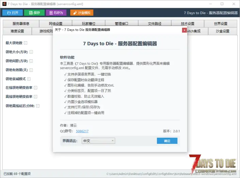Show info for 领地有效期(天)
The image size is (240, 178).
click(31, 70)
